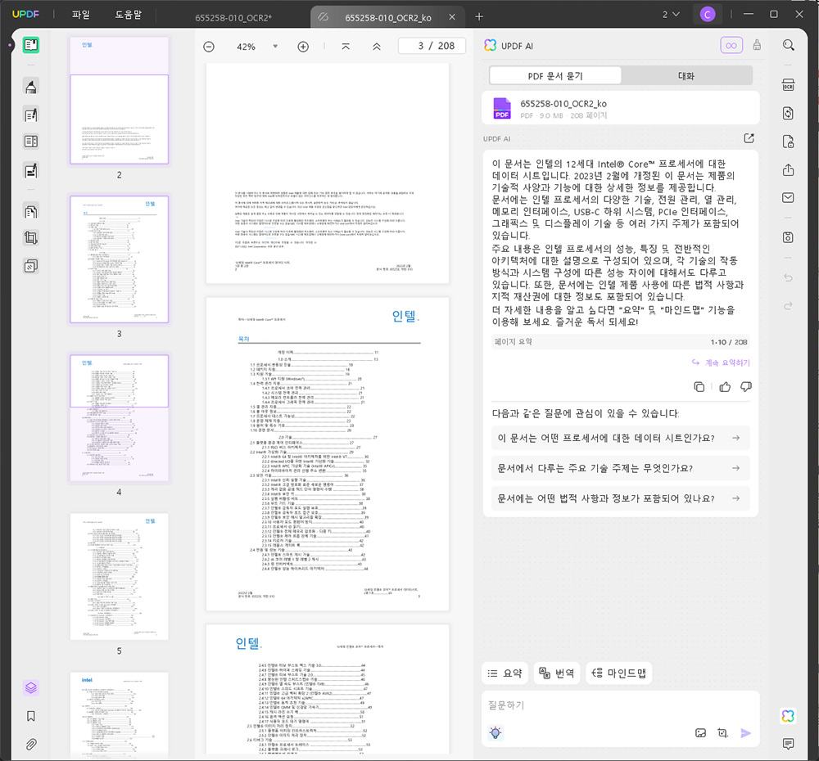Give thumbs down to AI answer
This screenshot has height=761, width=819.
pos(746,387)
